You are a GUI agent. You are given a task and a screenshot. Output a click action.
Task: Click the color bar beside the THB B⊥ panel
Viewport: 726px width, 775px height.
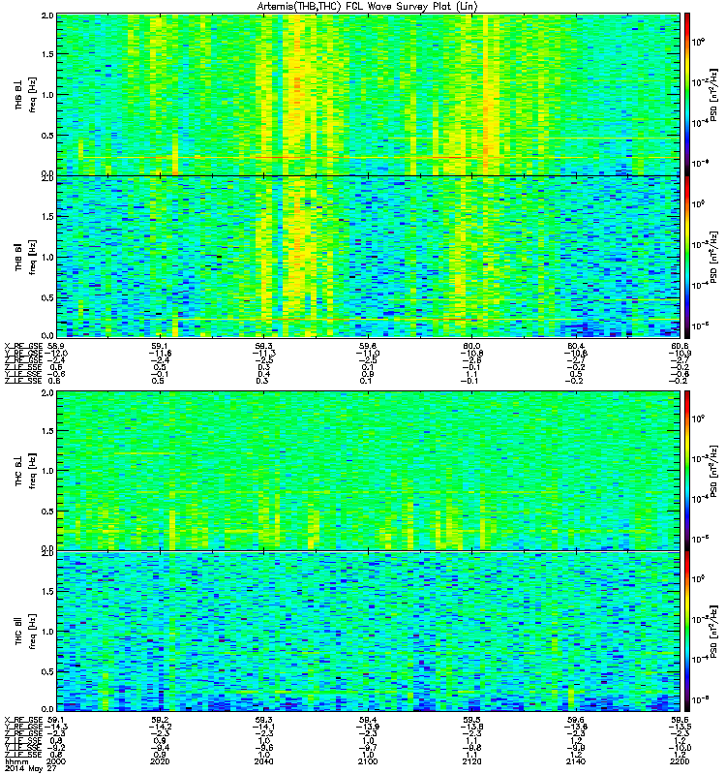[x=687, y=94]
